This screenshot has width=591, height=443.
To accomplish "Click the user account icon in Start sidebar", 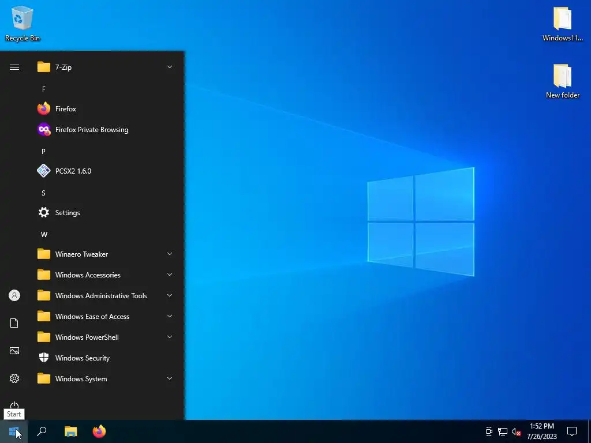I will tap(14, 295).
